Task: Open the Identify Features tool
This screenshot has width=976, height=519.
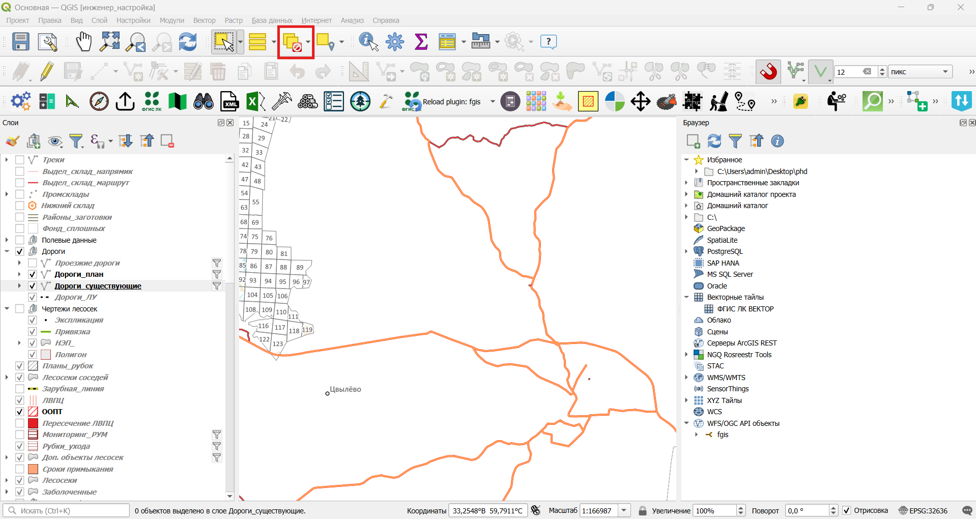Action: pos(368,42)
